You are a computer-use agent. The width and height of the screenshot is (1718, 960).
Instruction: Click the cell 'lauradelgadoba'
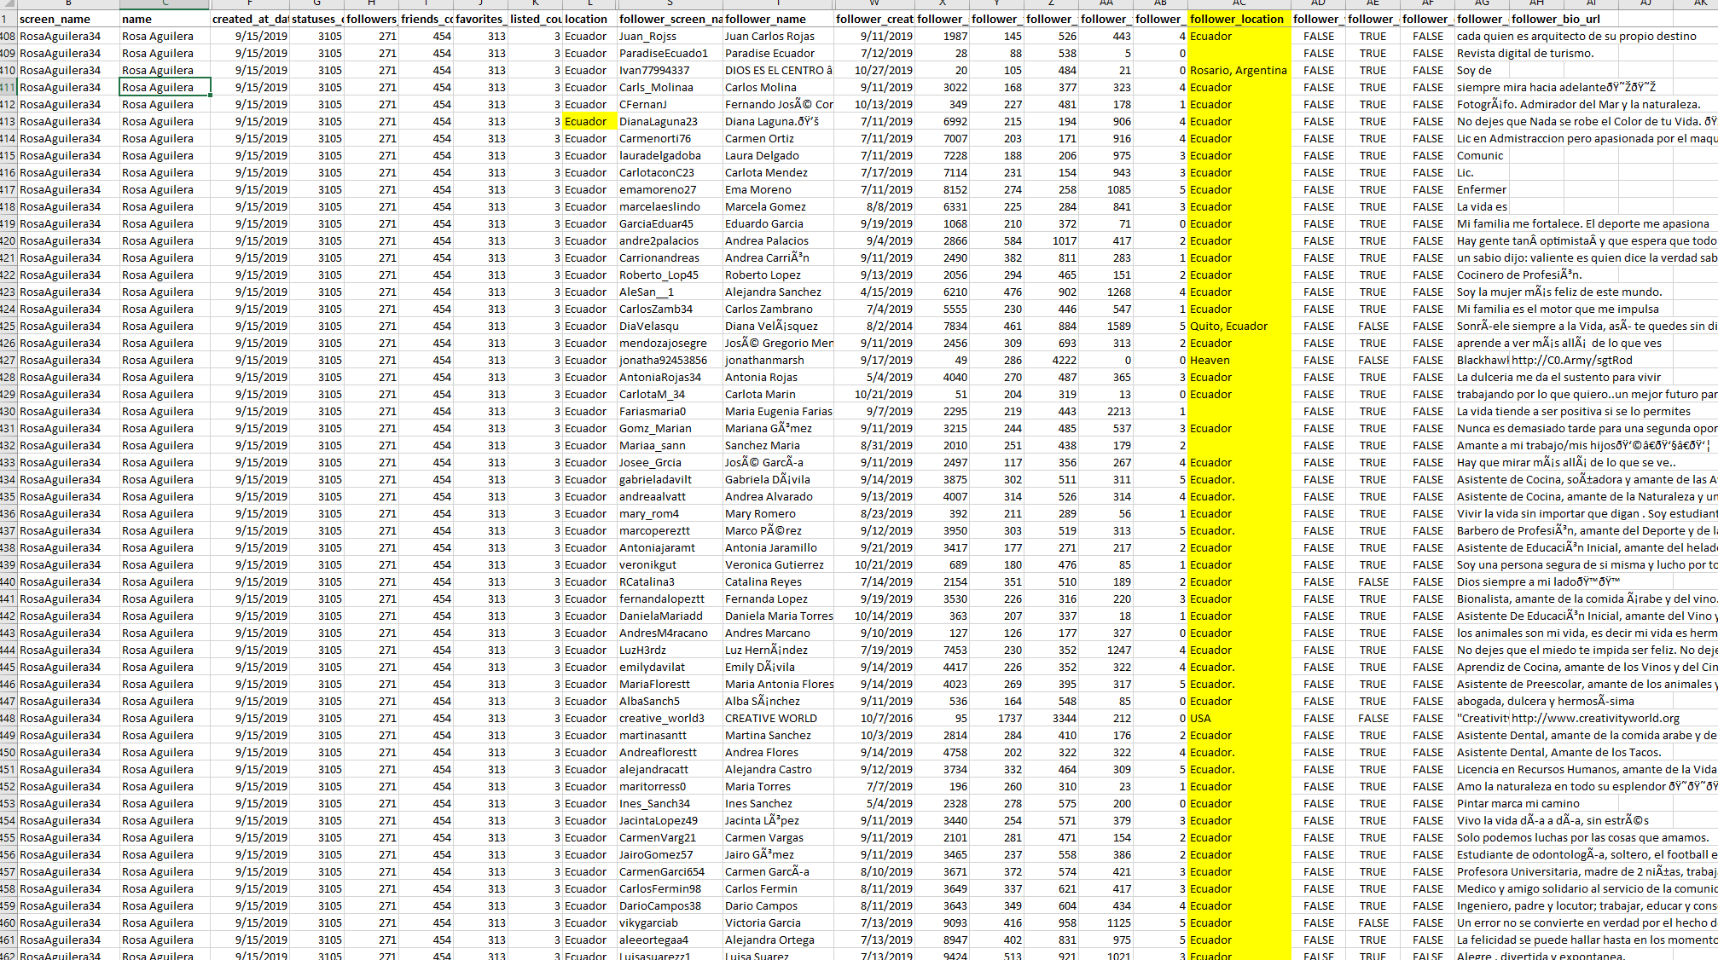click(670, 155)
